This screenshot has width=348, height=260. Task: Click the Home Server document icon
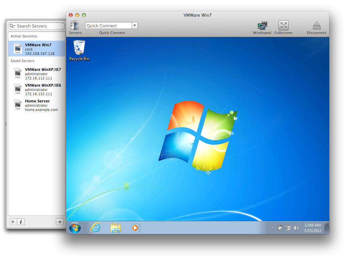[17, 105]
